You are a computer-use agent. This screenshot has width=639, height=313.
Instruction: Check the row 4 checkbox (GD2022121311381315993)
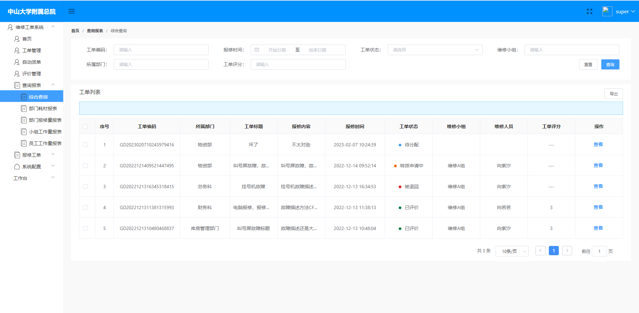85,207
